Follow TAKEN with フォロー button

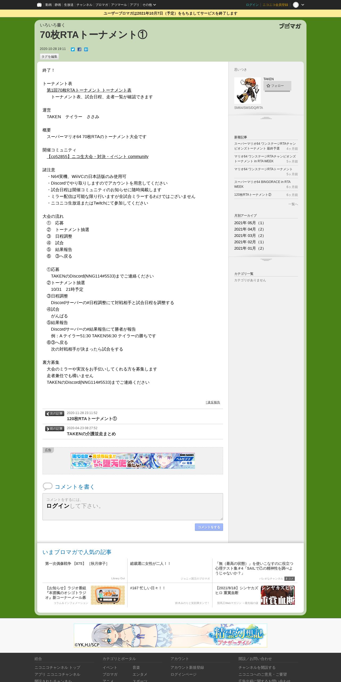[277, 86]
